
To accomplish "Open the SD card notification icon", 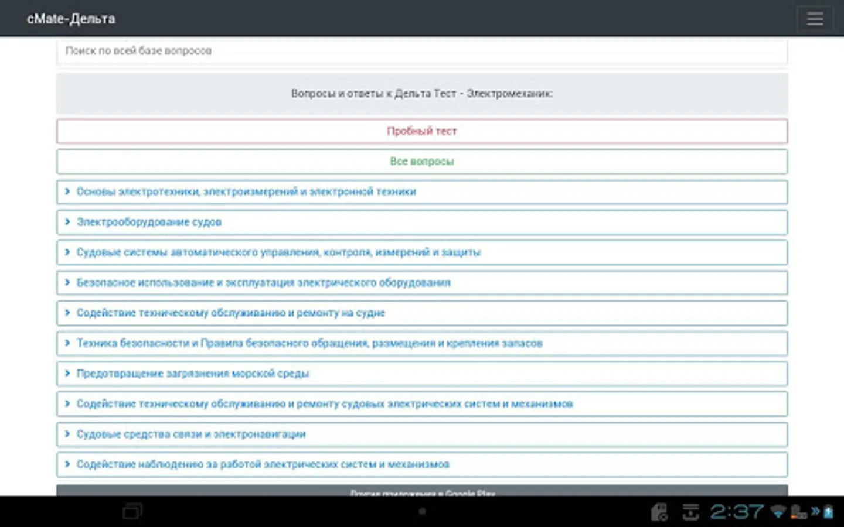I will [659, 512].
